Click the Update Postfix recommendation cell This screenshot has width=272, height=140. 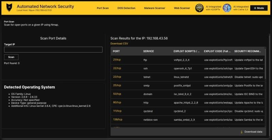pyautogui.click(x=249, y=85)
